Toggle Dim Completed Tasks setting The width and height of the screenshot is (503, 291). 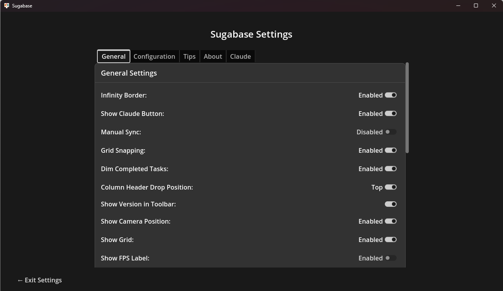pyautogui.click(x=391, y=169)
